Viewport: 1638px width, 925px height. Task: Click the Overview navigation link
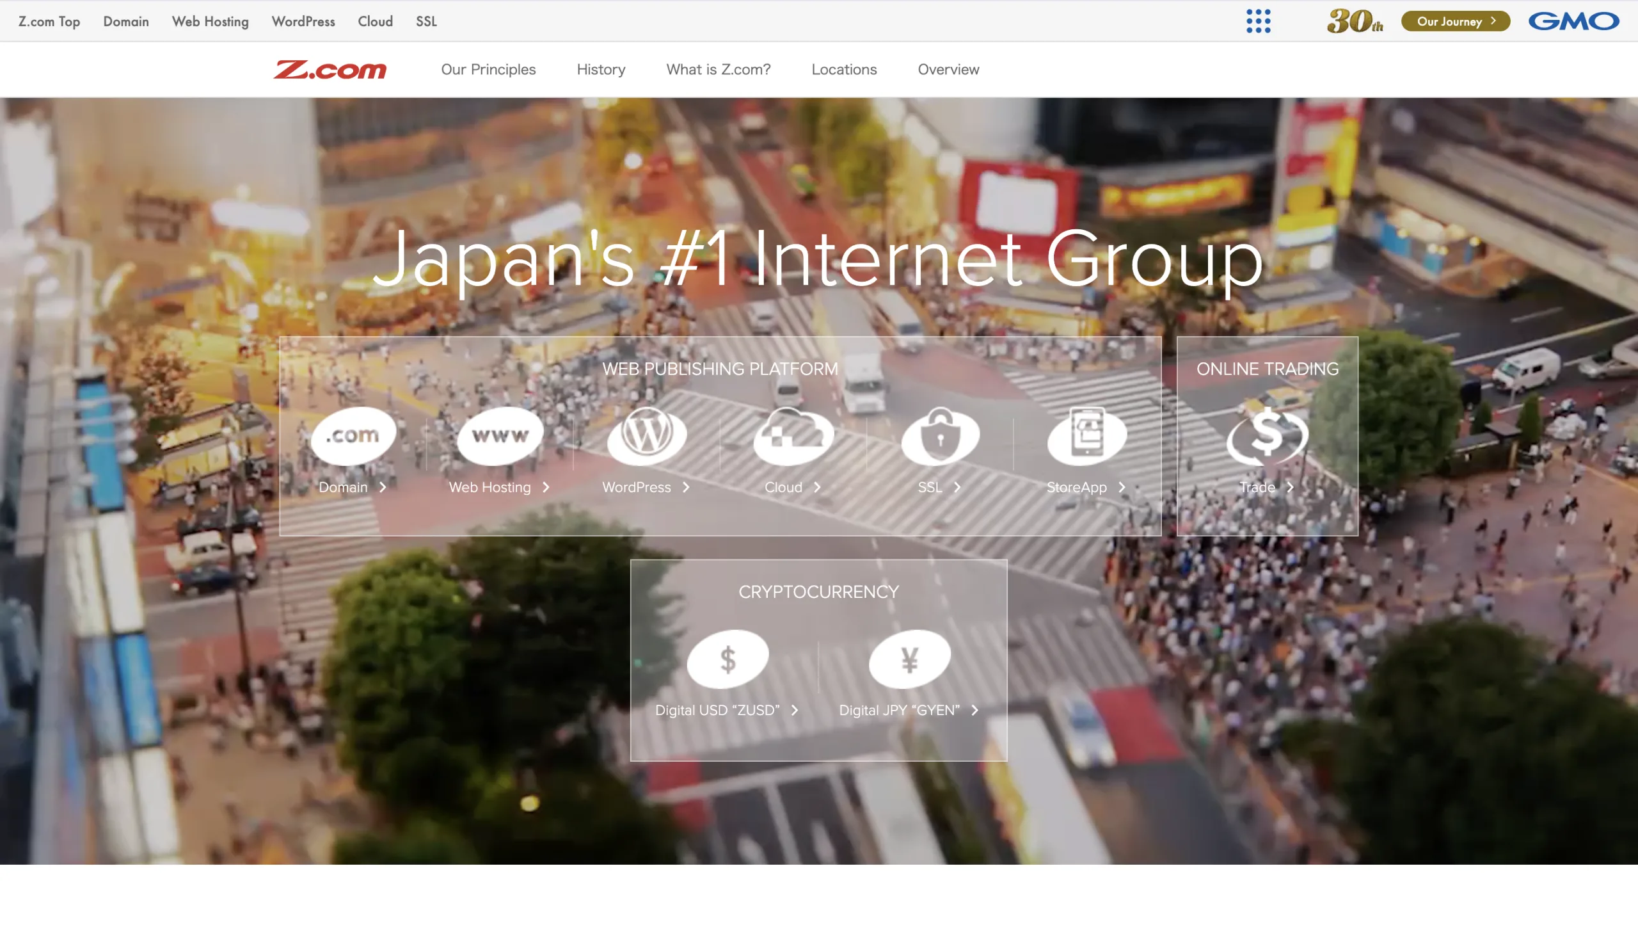(948, 69)
